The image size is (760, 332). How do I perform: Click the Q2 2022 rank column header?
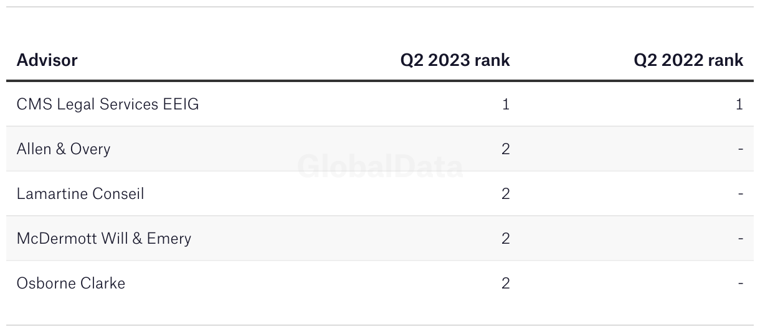coord(688,60)
